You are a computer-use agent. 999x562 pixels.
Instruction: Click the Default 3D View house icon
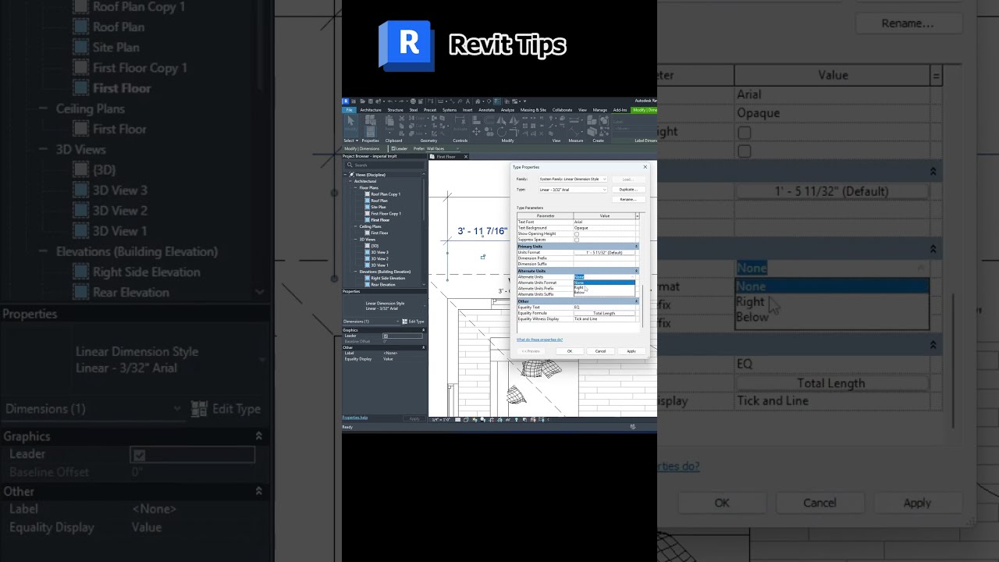[478, 101]
